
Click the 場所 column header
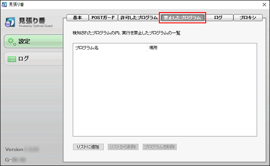[202, 48]
